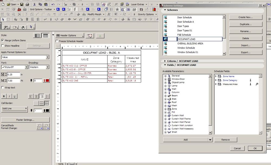Click the font height field showing 7.00
271x165 pixels.
tap(14, 80)
